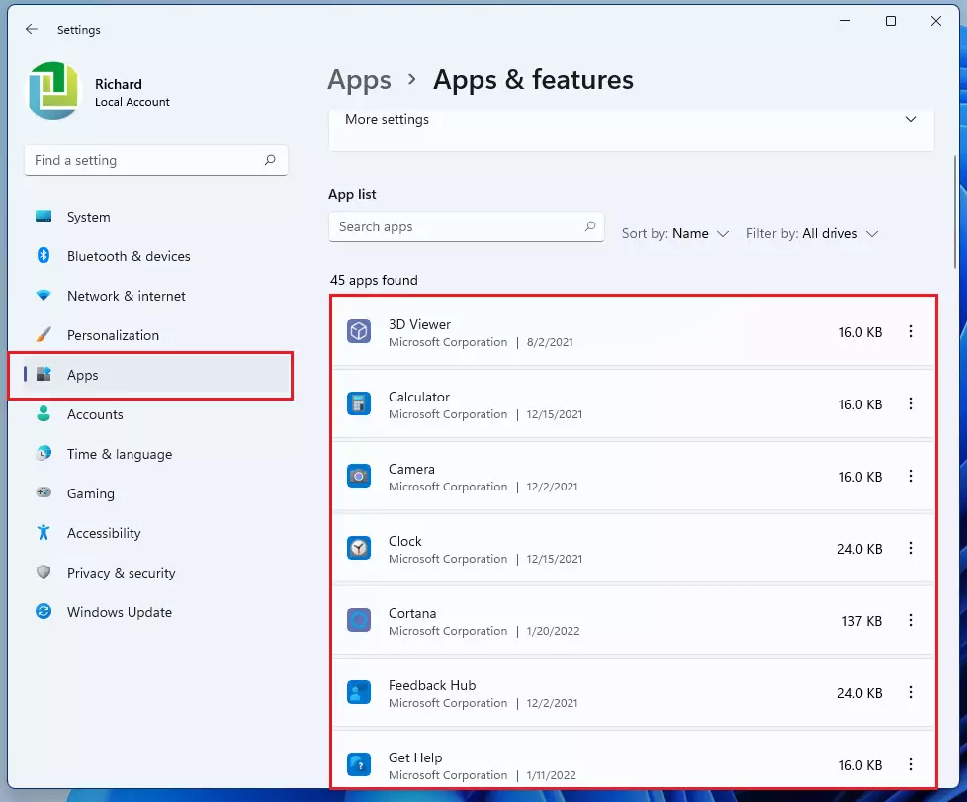This screenshot has height=802, width=967.
Task: Select the 3D Viewer name text
Action: pyautogui.click(x=419, y=324)
